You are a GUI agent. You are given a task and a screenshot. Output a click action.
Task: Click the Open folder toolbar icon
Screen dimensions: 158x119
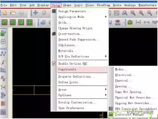[x=13, y=13]
